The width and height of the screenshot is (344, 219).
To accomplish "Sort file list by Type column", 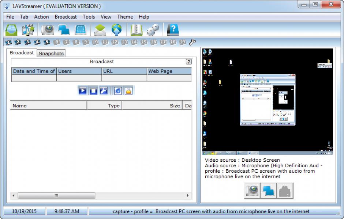I will [104, 105].
